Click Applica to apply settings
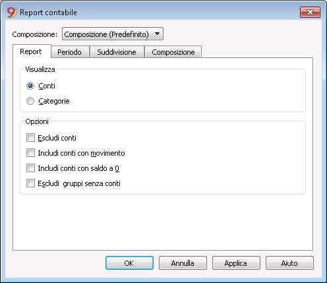The image size is (327, 283). click(x=236, y=263)
